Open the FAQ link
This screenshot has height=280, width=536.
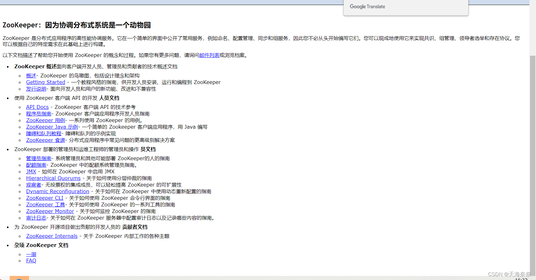click(31, 260)
